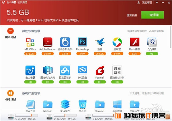
Task: Click the orange Windows 系统产生垃圾 icon
Action: 11,93
